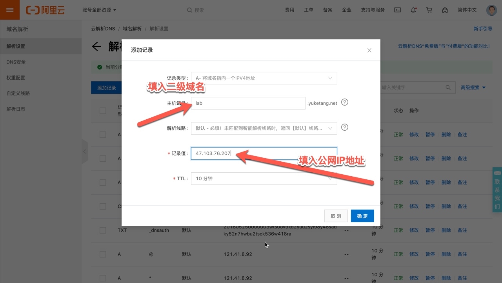Click help icon beside host record field
The image size is (502, 283).
344,102
